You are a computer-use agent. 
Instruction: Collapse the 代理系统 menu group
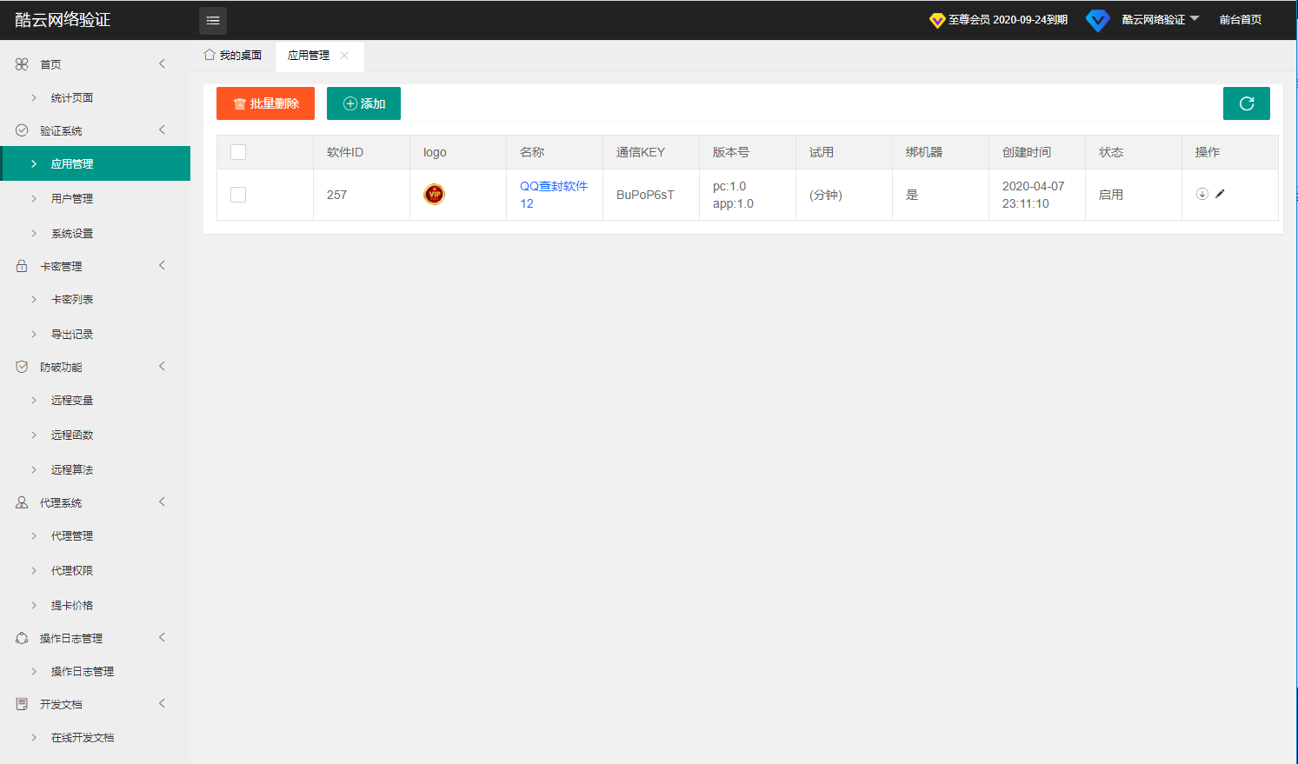[x=162, y=502]
